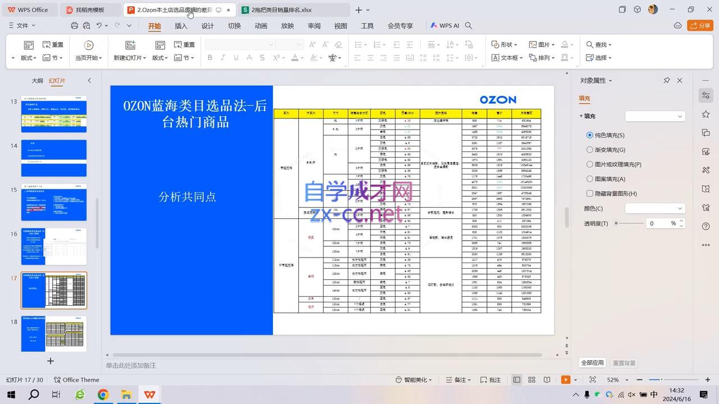Open the help question icon in right sidebar
This screenshot has height=404, width=719.
tap(706, 226)
